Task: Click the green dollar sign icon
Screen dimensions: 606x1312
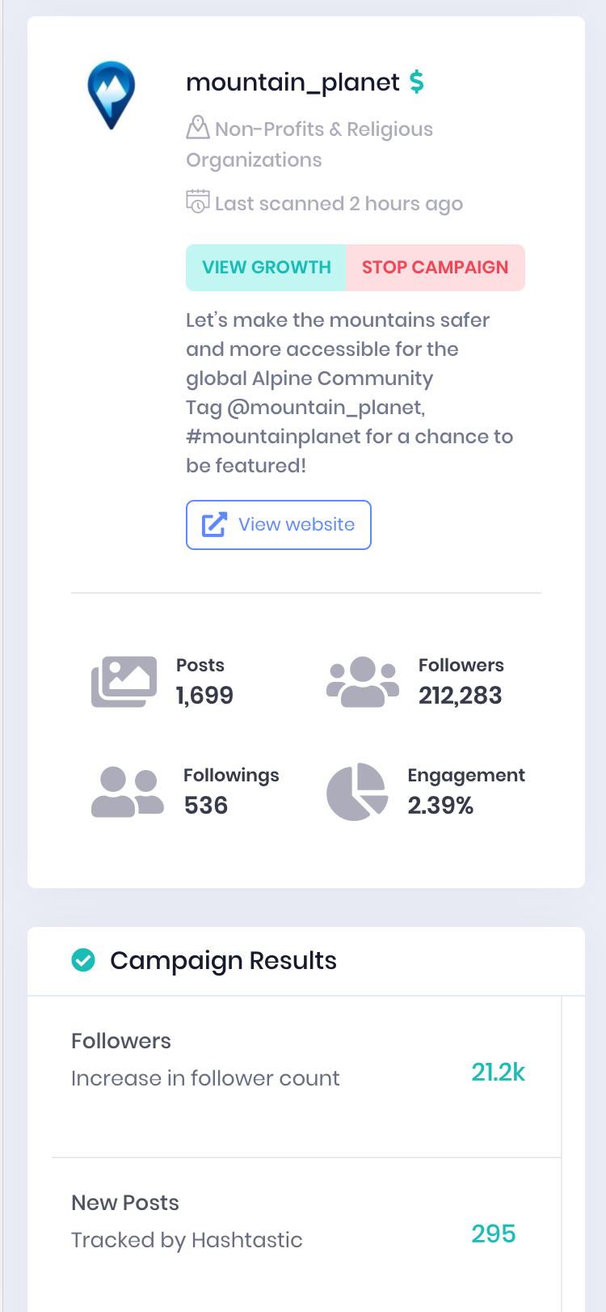Action: coord(417,82)
